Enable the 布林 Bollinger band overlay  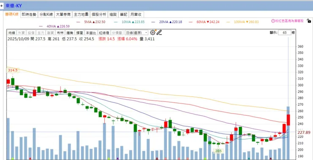(x=60, y=33)
